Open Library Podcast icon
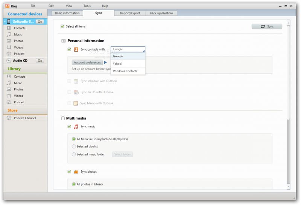This screenshot has width=301, height=205. click(9, 102)
